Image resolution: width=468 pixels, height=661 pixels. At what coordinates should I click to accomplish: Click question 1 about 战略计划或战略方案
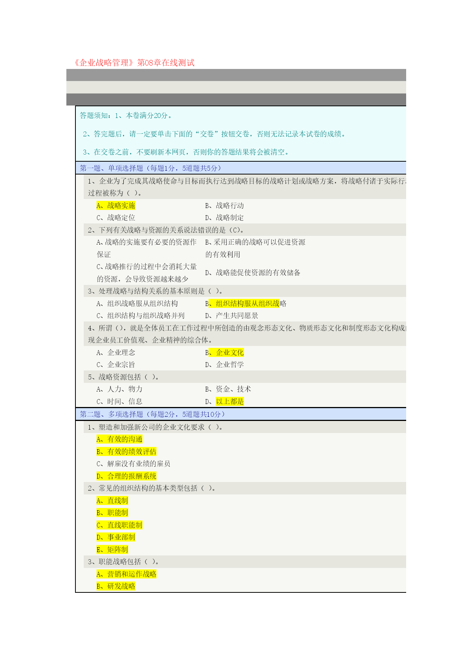(247, 187)
